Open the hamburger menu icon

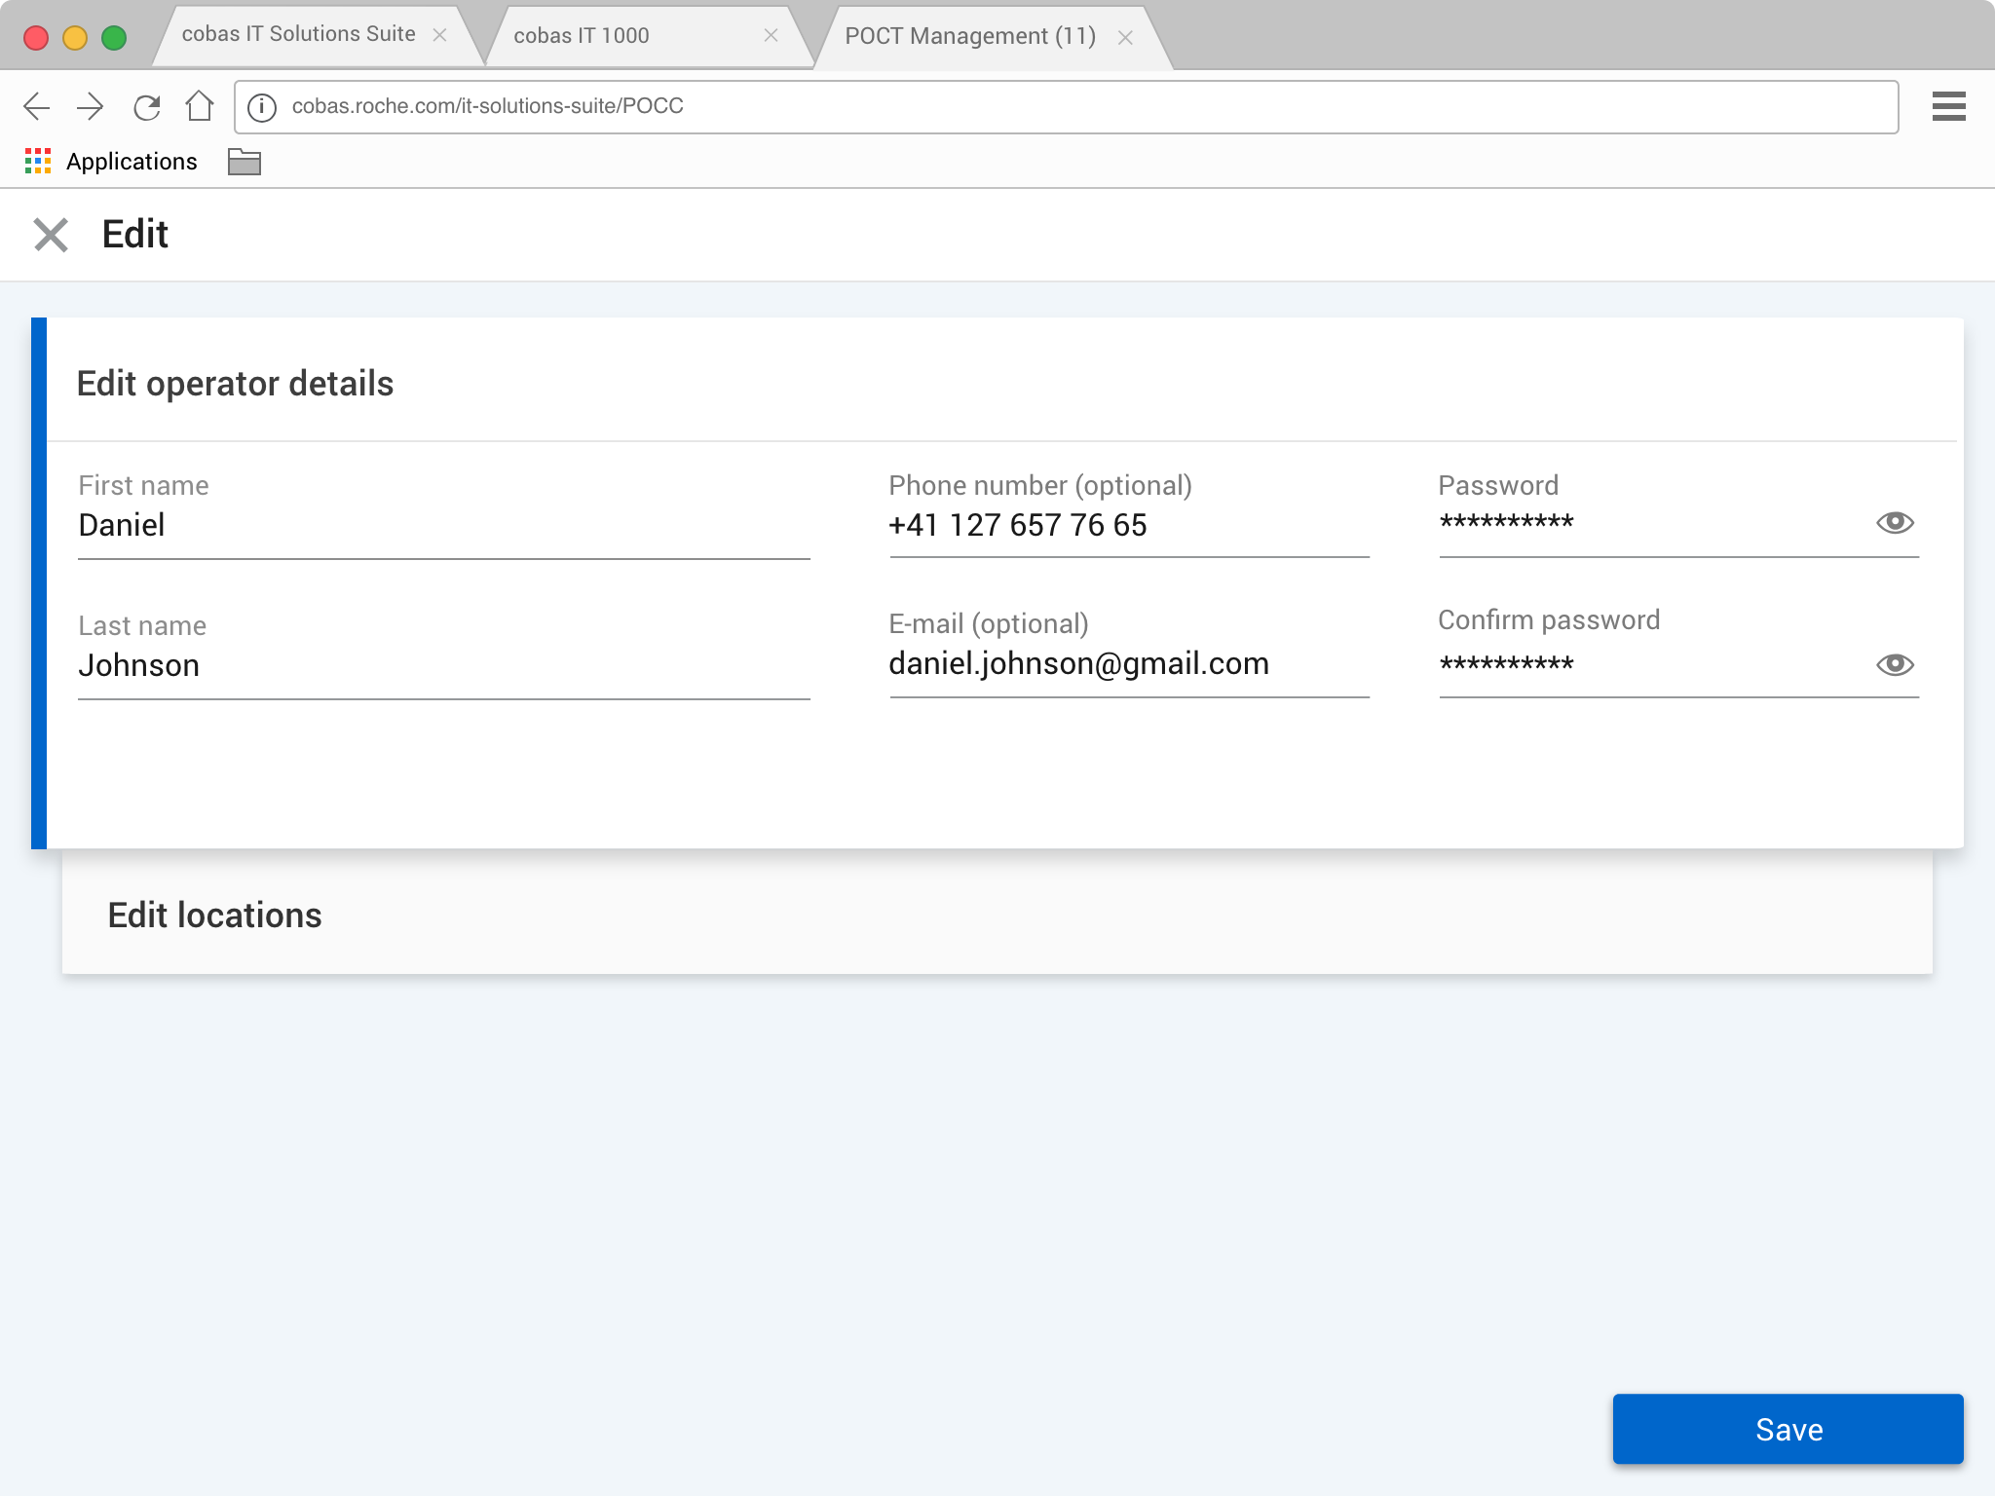(x=1948, y=106)
